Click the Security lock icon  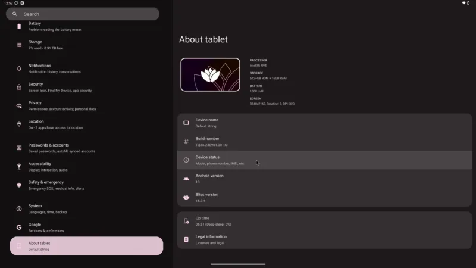click(19, 87)
